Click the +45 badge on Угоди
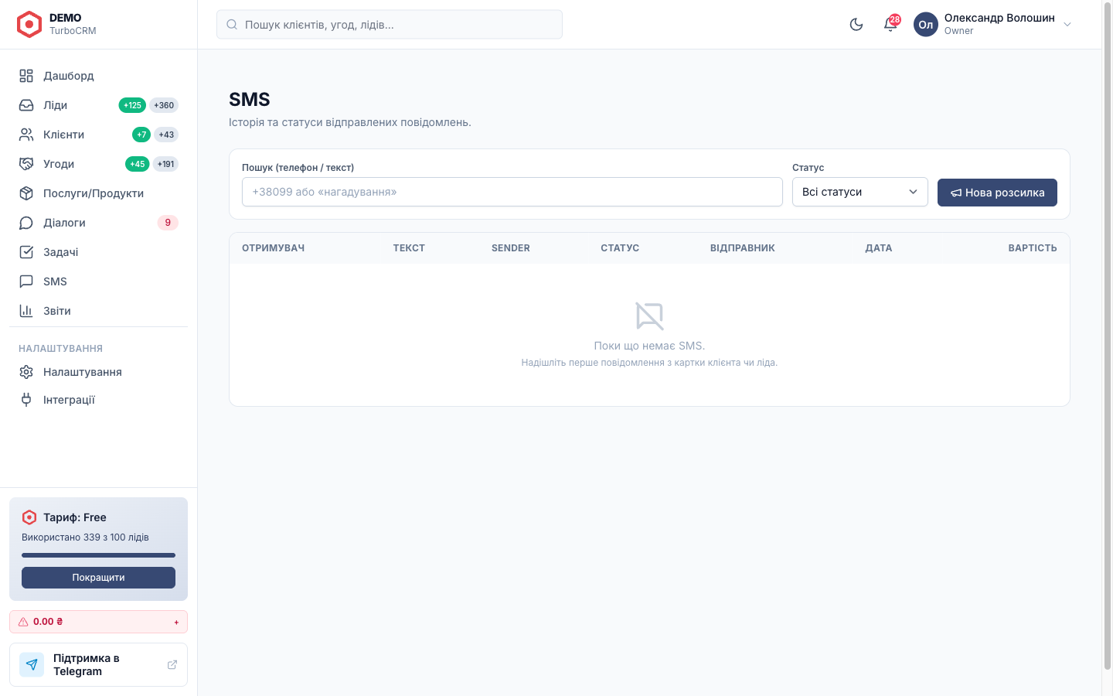1113x696 pixels. pyautogui.click(x=137, y=164)
